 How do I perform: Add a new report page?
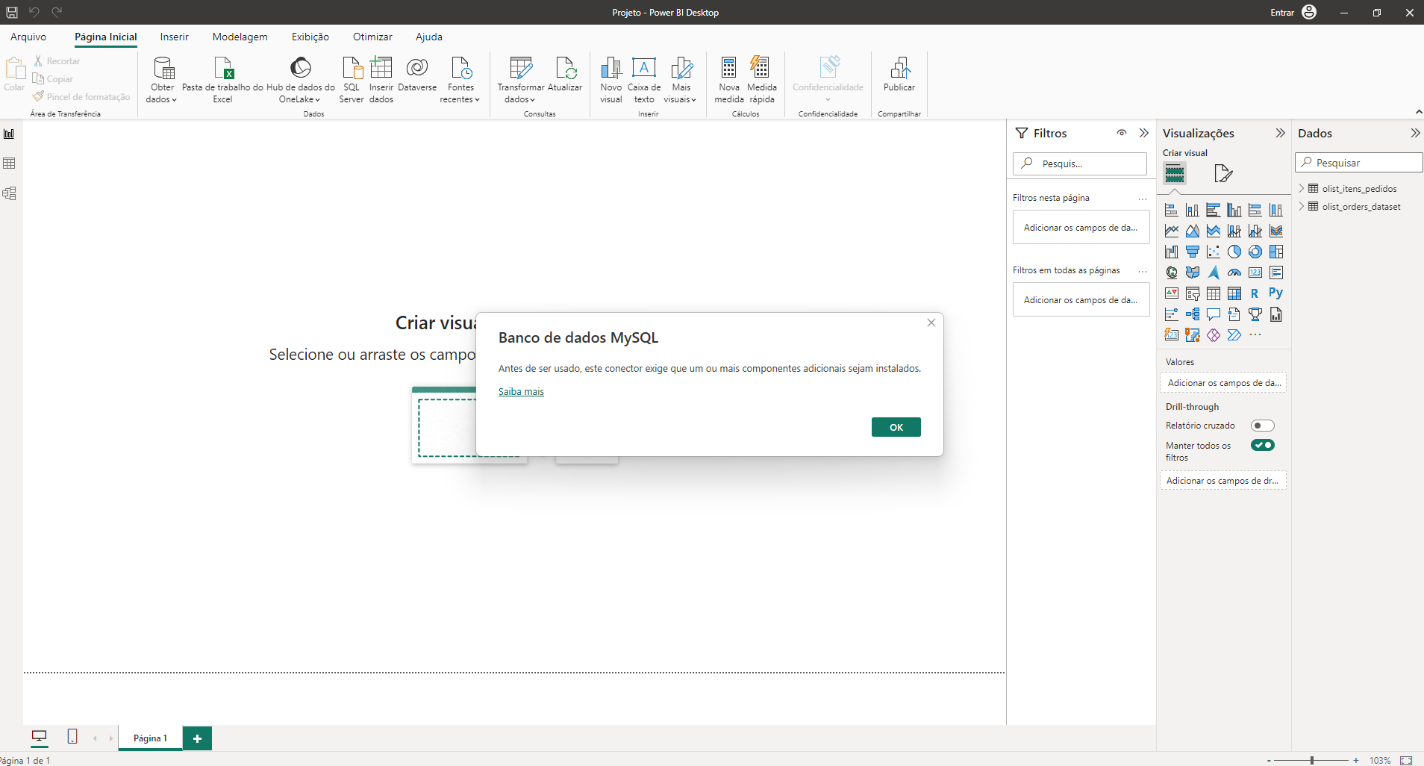pos(197,738)
